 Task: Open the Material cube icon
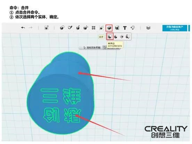coord(148,28)
